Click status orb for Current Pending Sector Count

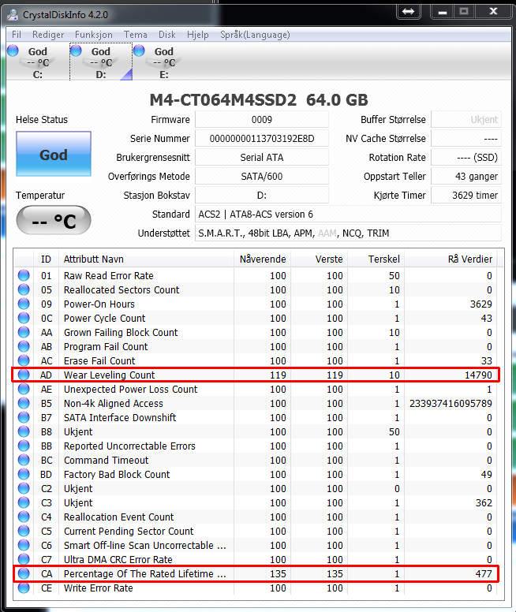point(24,531)
